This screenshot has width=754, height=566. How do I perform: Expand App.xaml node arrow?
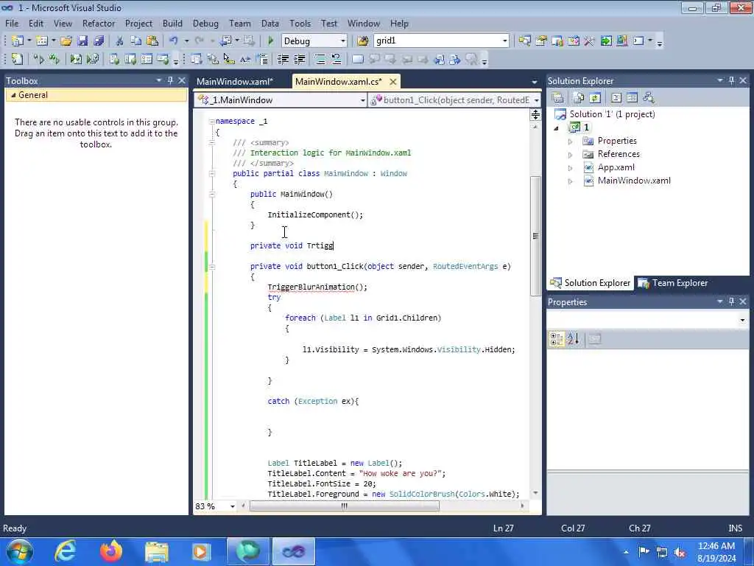point(571,168)
